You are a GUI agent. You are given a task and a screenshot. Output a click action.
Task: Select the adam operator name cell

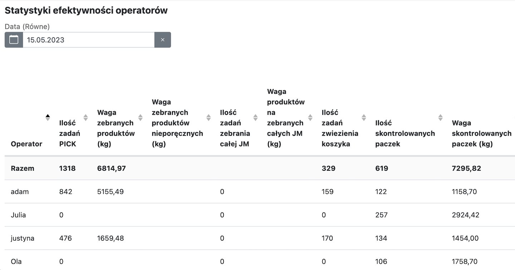click(20, 192)
